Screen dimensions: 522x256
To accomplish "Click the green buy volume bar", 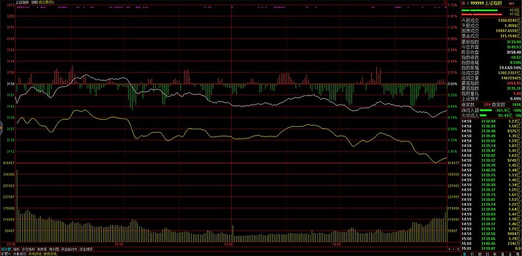I will tap(480, 10).
